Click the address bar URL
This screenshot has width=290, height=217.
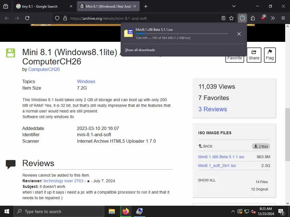108,18
